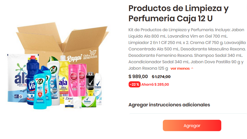Click the product title Productos de Limpieza
Screen dimensions: 247x139
[x=179, y=13]
